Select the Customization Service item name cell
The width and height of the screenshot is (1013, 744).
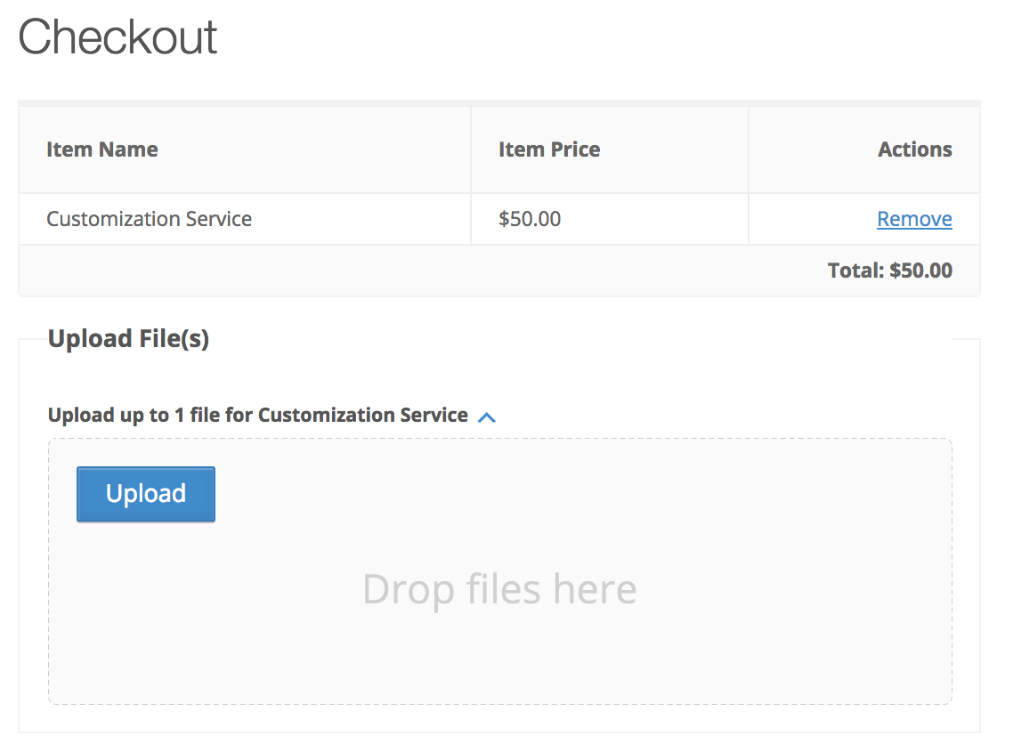point(149,219)
